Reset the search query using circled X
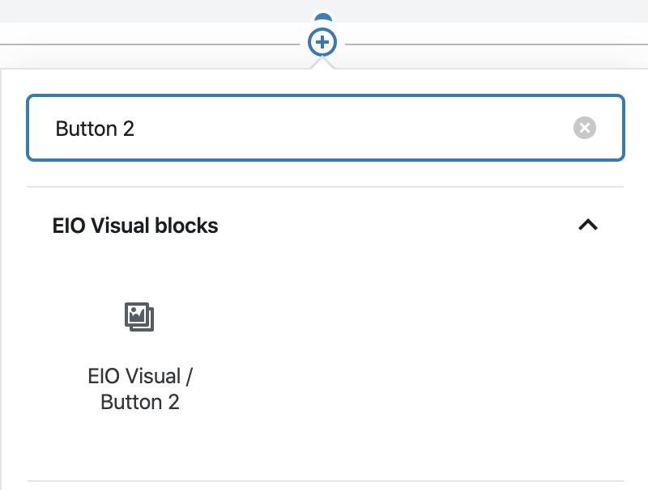Image resolution: width=648 pixels, height=490 pixels. 584,128
